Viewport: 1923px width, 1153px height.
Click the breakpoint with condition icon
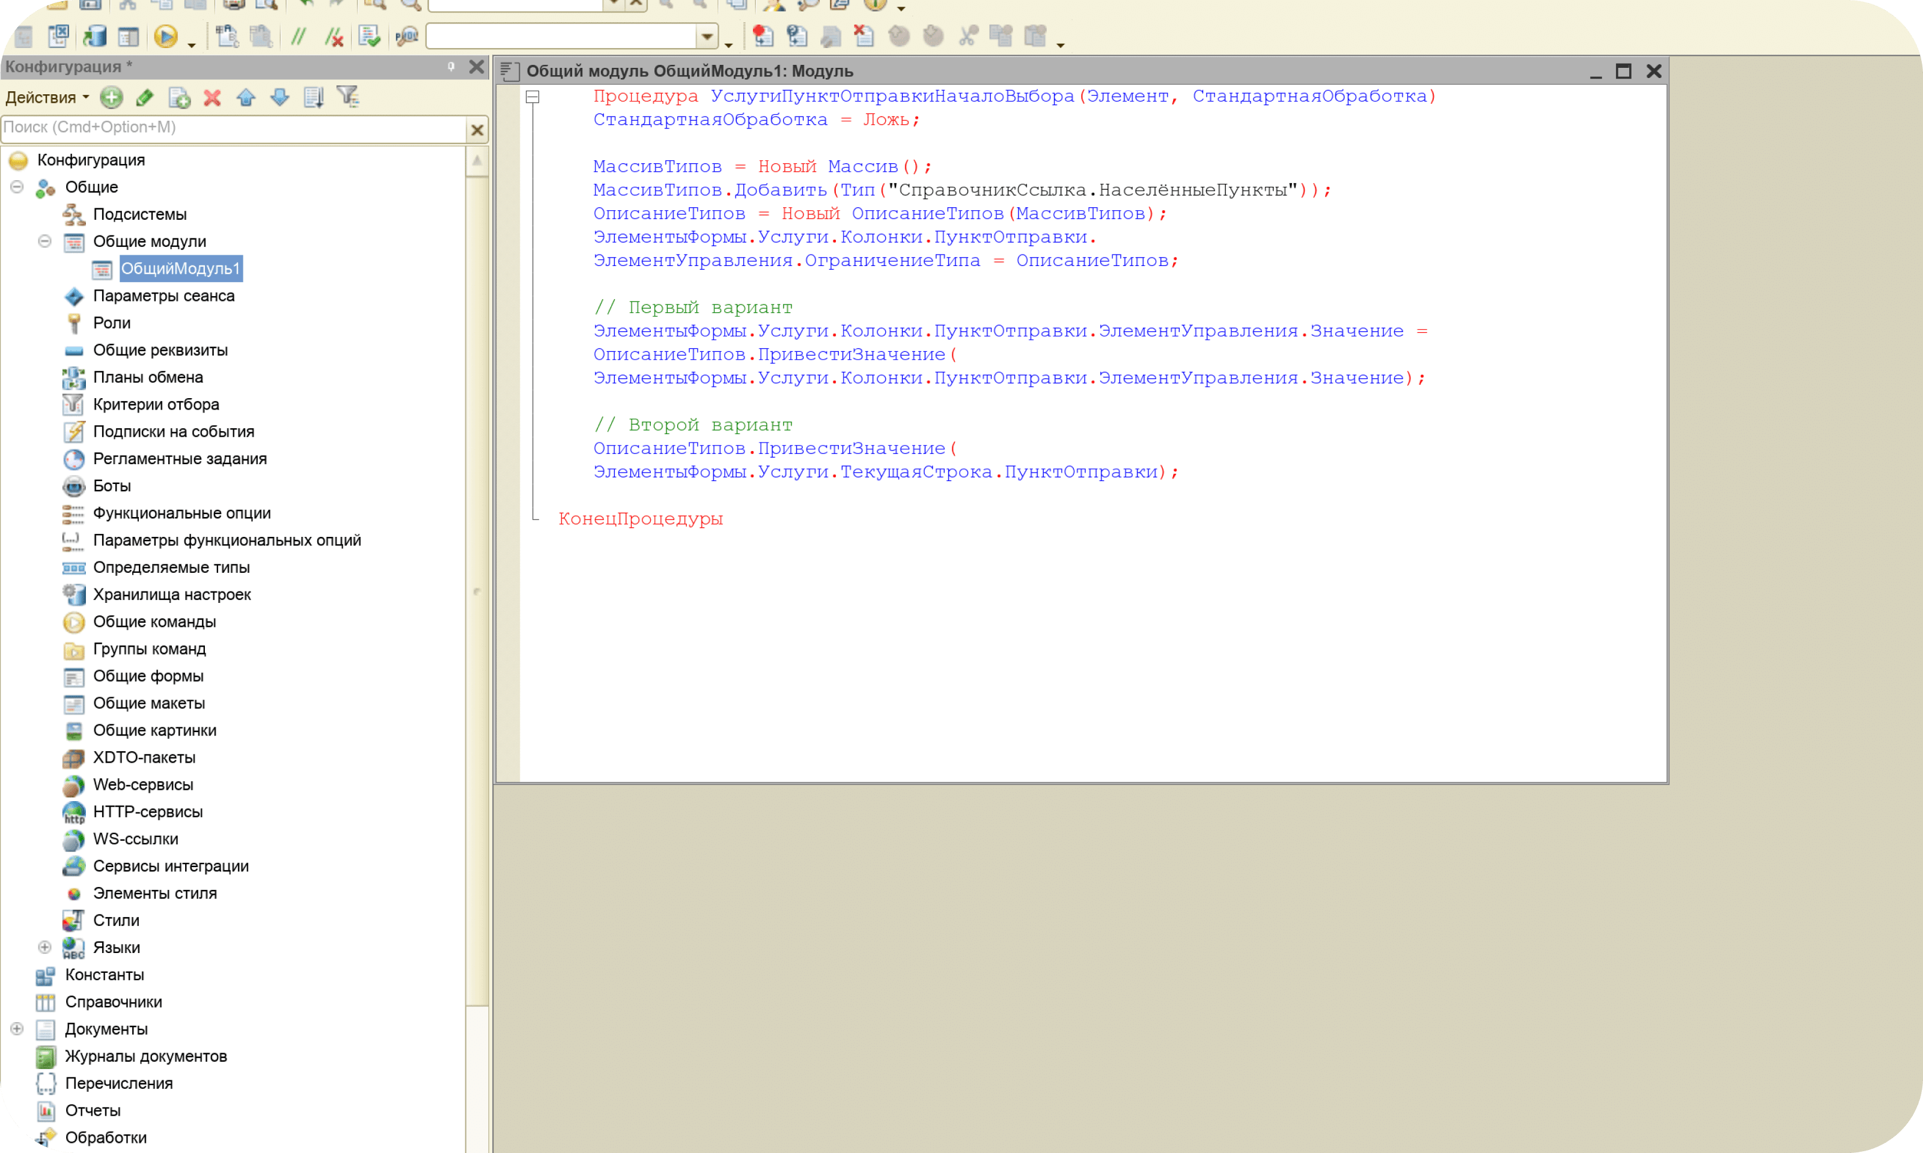pyautogui.click(x=797, y=37)
